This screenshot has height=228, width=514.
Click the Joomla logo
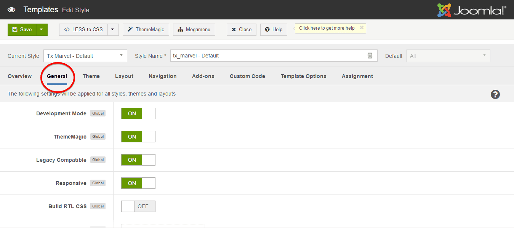pos(472,10)
